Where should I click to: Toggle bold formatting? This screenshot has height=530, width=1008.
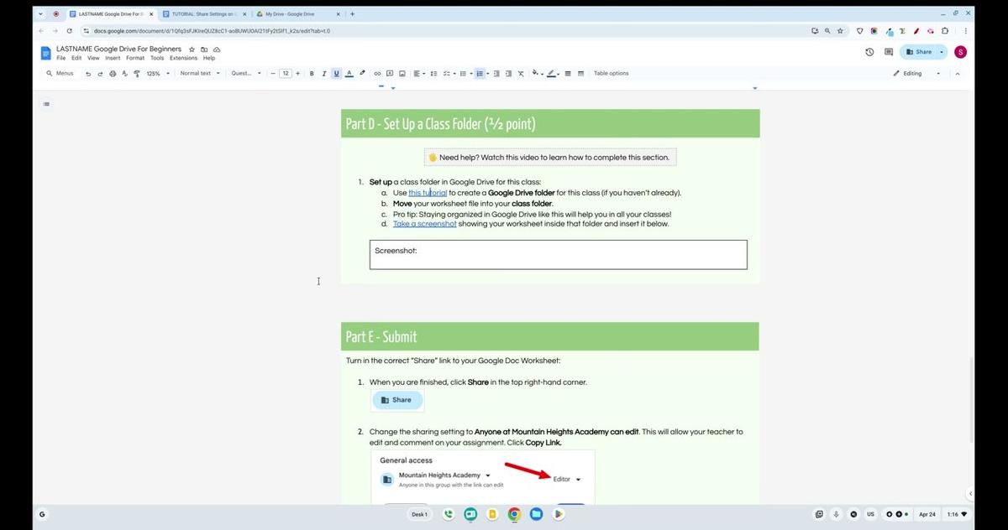311,73
